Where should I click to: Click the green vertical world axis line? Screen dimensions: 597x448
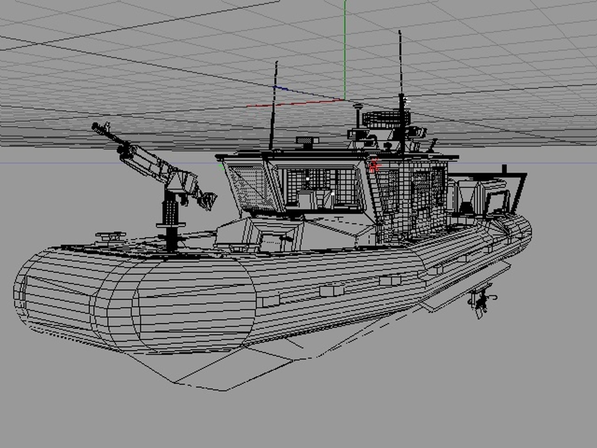(345, 50)
